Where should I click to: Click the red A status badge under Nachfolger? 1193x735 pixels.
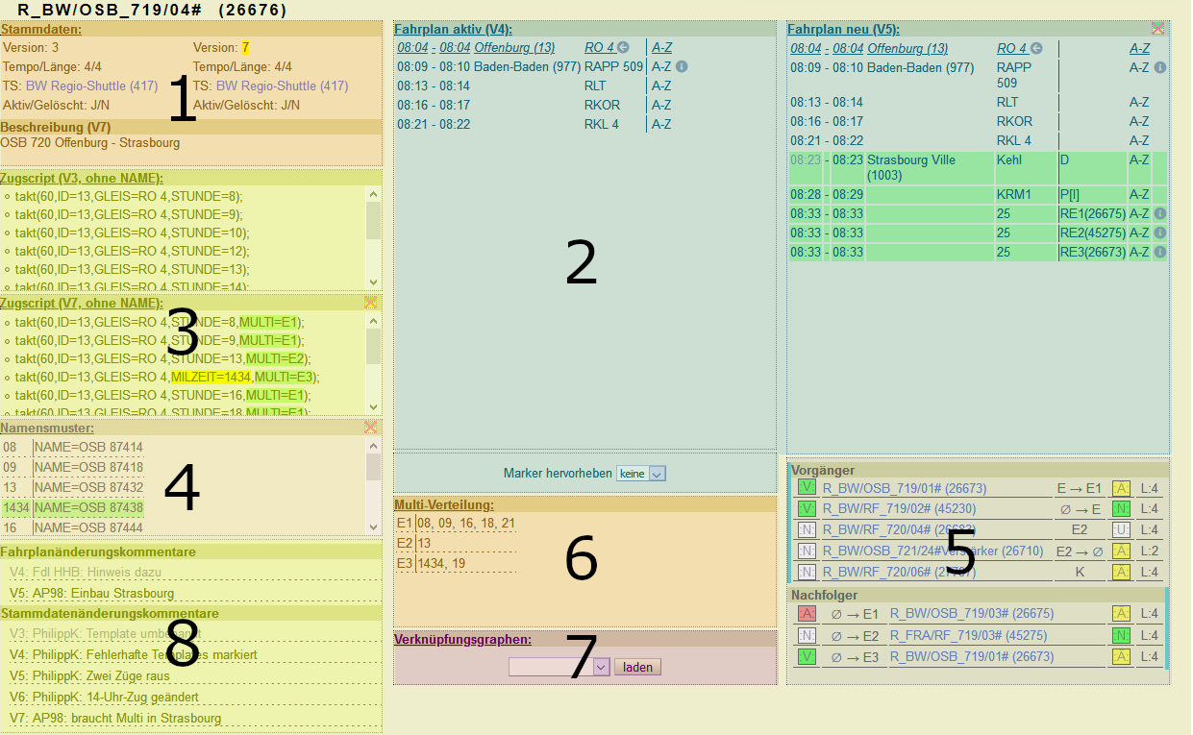[807, 614]
